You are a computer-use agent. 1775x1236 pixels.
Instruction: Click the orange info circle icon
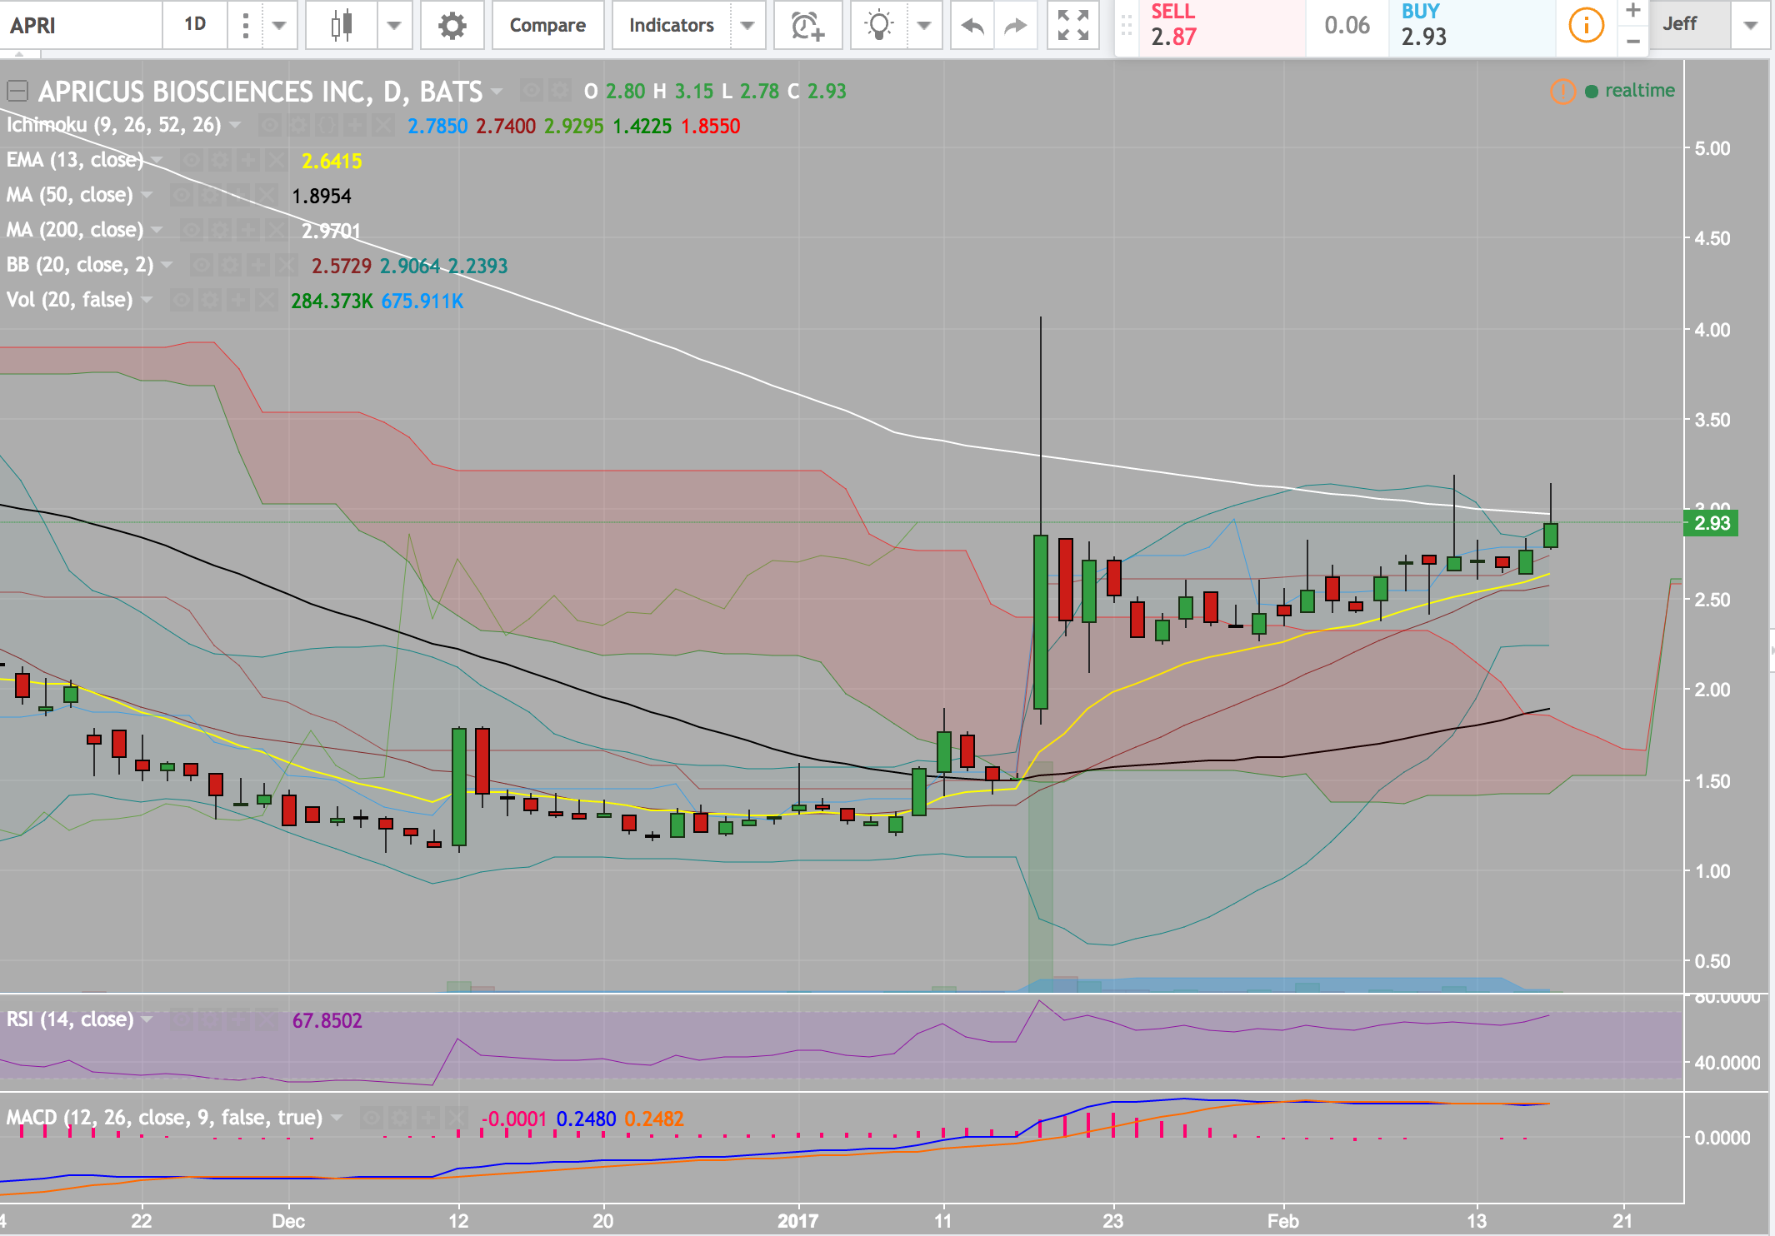click(x=1585, y=25)
